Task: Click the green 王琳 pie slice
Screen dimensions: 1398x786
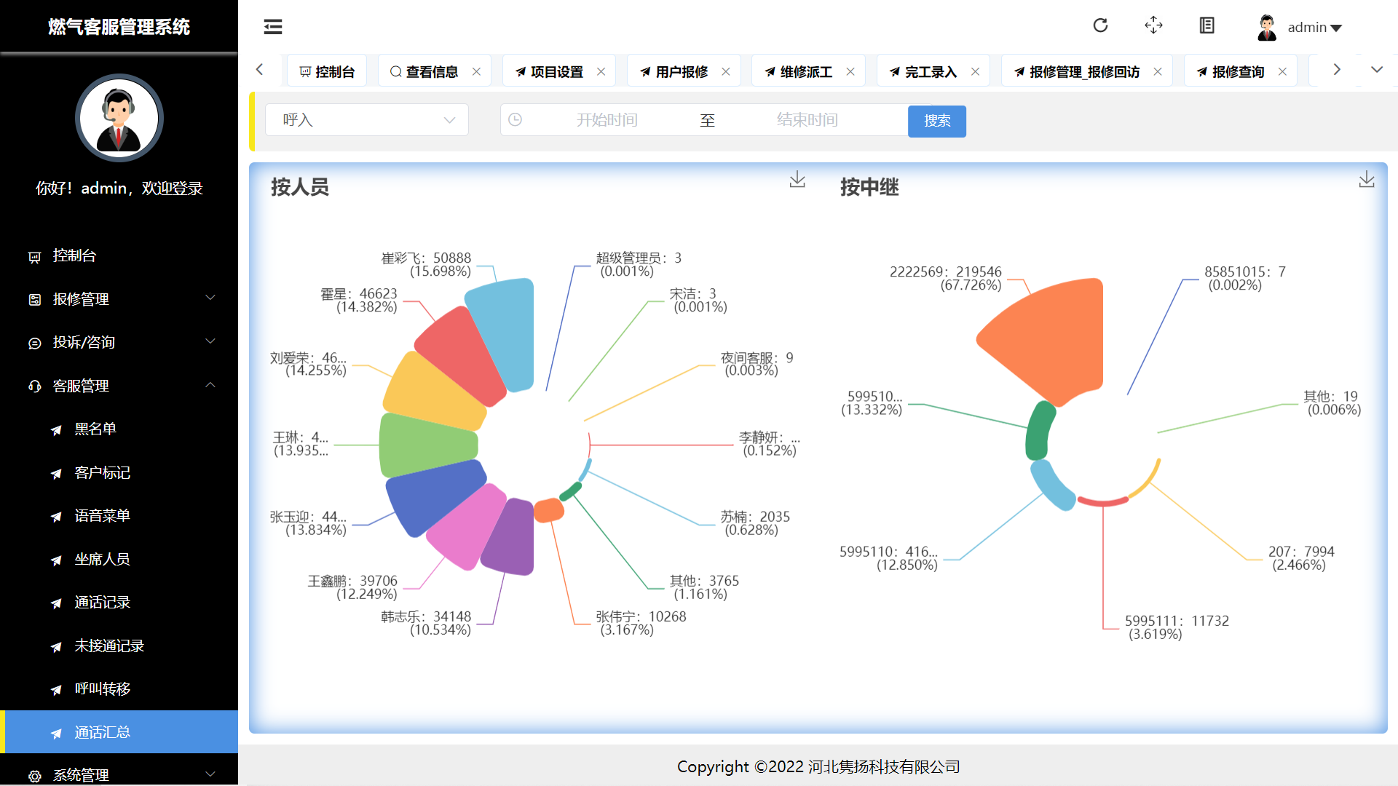Action: [428, 444]
